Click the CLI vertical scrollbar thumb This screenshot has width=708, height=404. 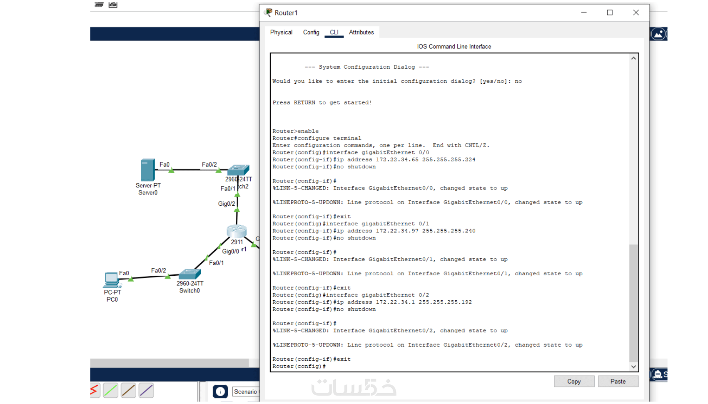pyautogui.click(x=633, y=303)
